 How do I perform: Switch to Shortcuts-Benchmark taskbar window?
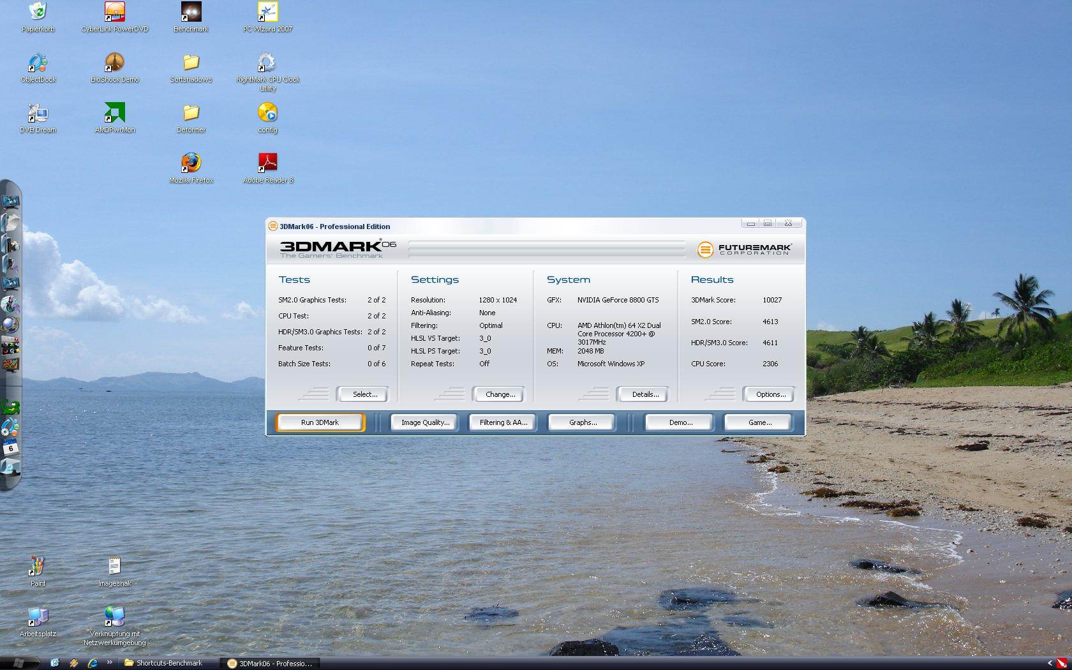pyautogui.click(x=169, y=663)
